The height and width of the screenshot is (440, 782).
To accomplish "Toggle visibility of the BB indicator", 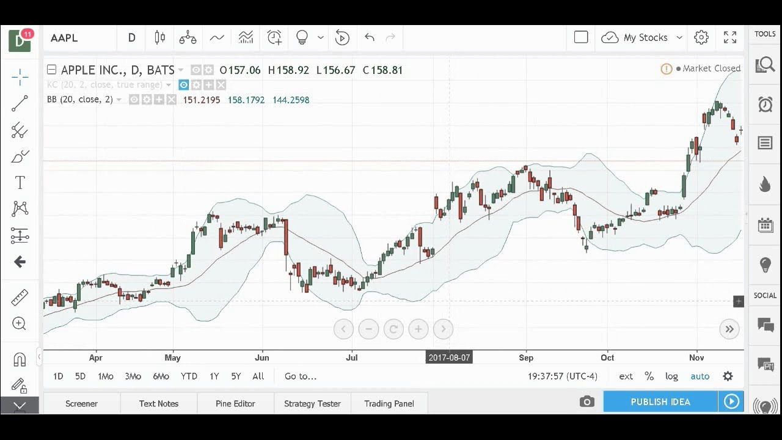I will tap(134, 100).
